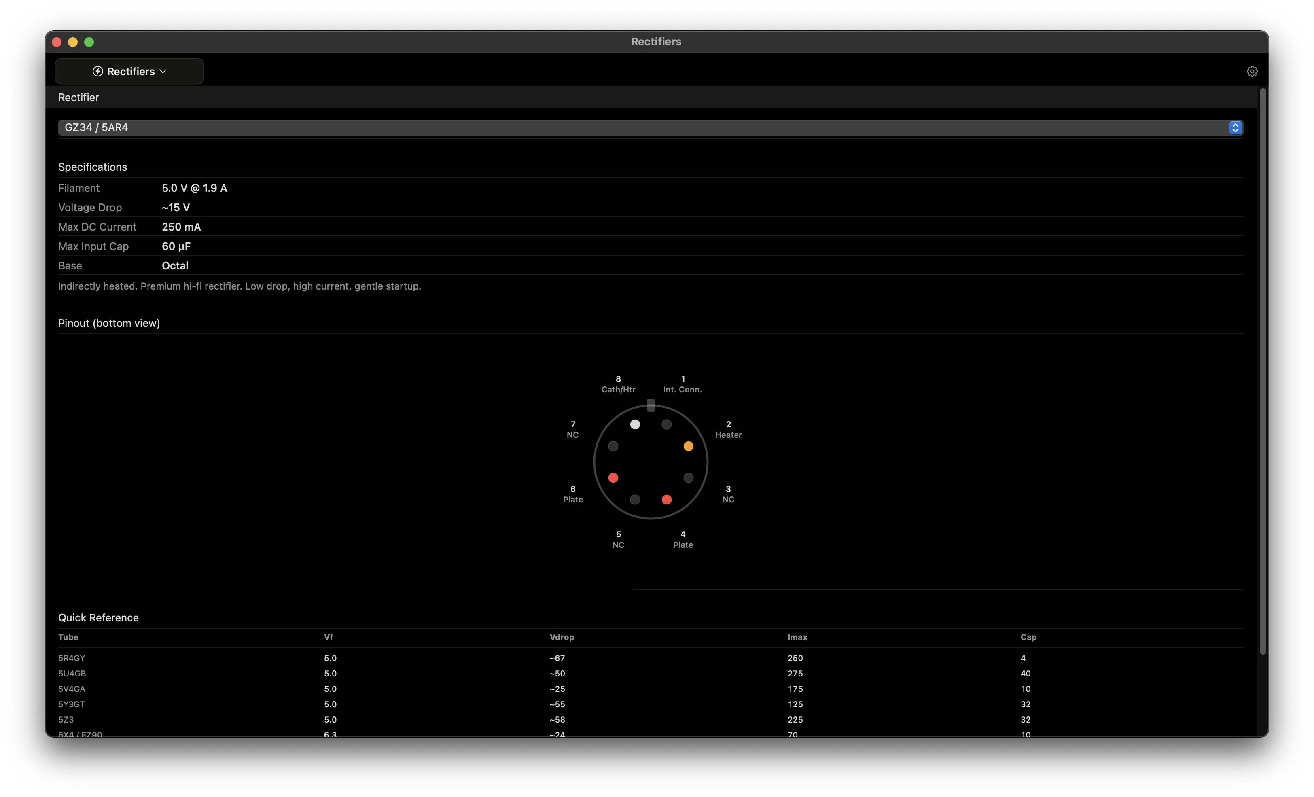1314x797 pixels.
Task: Minimize the Rectifiers window
Action: (x=73, y=42)
